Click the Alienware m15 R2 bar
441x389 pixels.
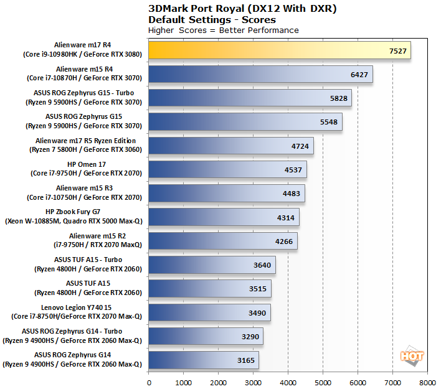click(222, 241)
